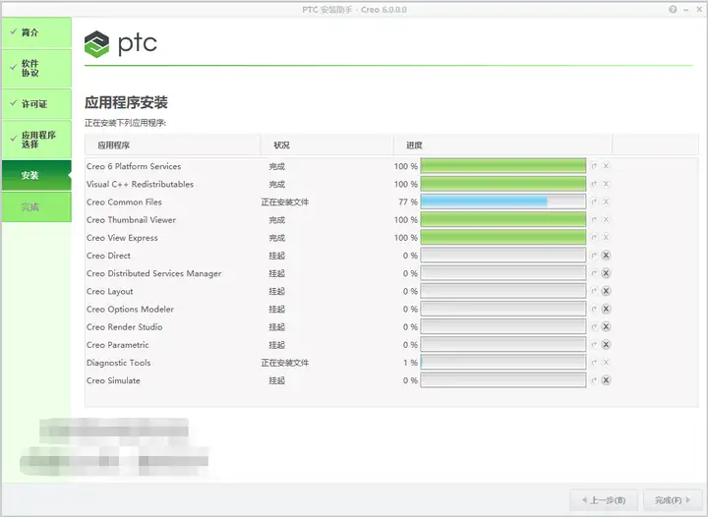Click the 应用程序 column header
The width and height of the screenshot is (708, 517).
(172, 145)
